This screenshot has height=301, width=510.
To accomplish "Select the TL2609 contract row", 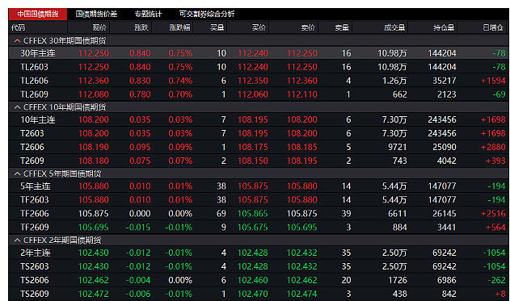I will pyautogui.click(x=259, y=94).
